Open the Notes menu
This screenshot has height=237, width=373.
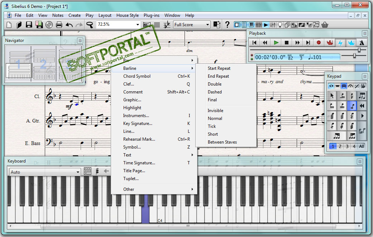58,15
